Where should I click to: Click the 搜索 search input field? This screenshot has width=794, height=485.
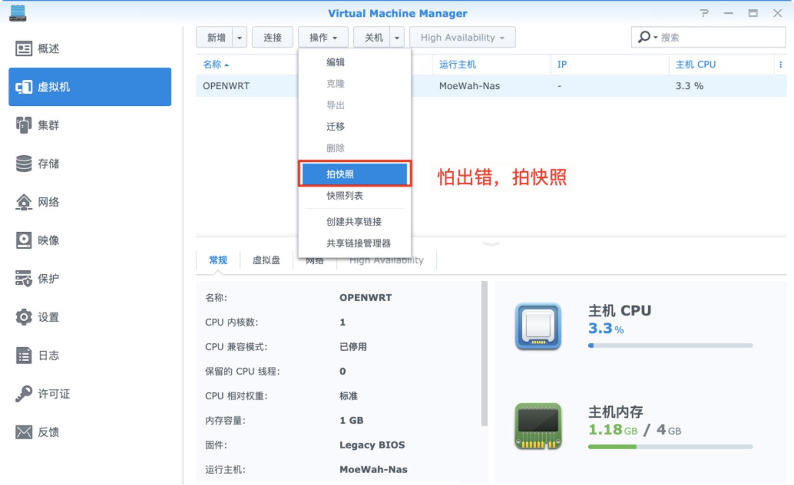tap(719, 37)
